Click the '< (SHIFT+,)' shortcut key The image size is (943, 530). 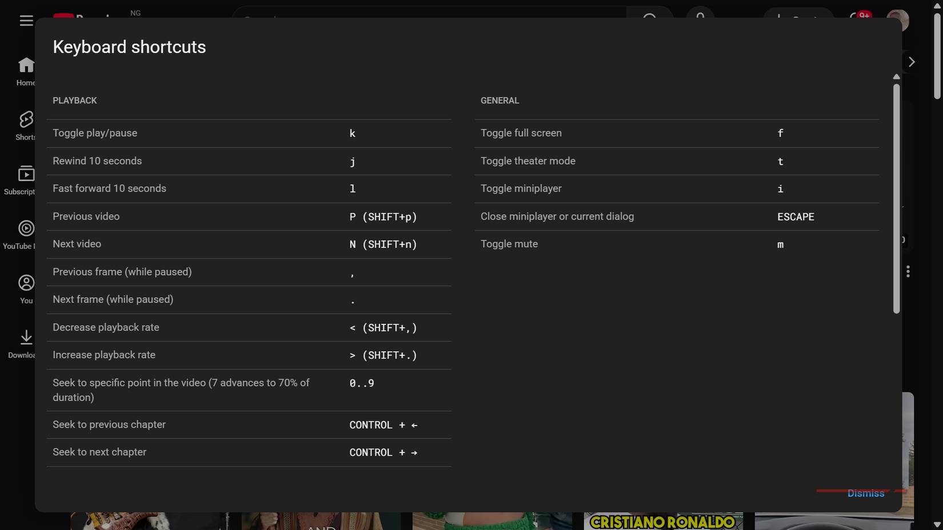coord(383,328)
